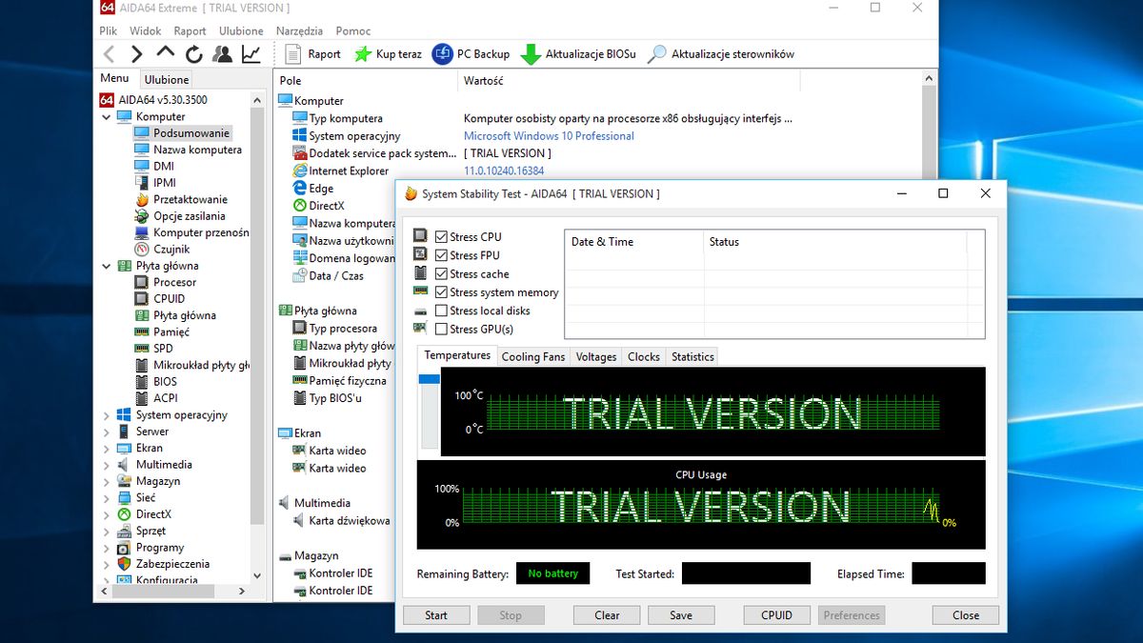1143x643 pixels.
Task: Toggle Stress system memory checkbox
Action: tap(441, 292)
